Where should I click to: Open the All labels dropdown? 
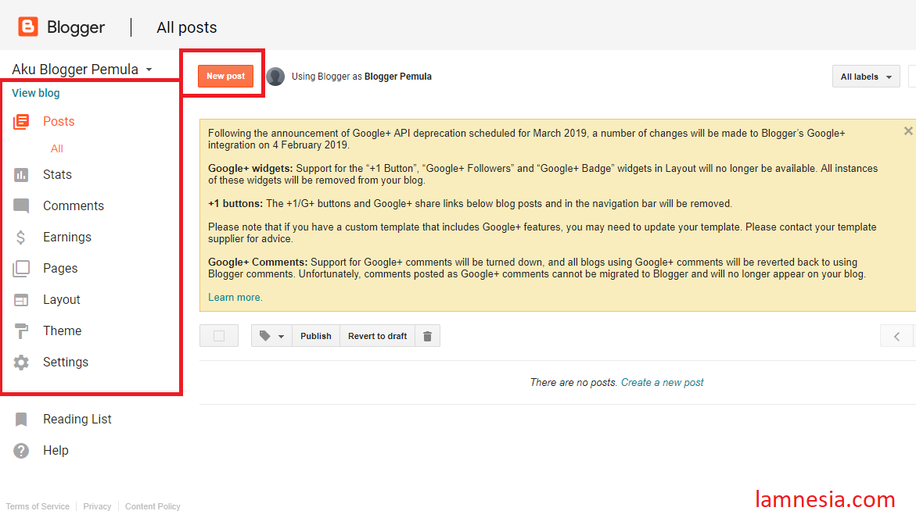(866, 77)
